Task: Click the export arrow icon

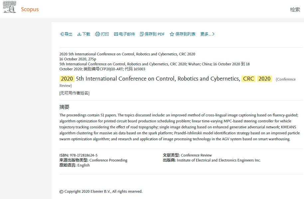Action: [x=62, y=34]
